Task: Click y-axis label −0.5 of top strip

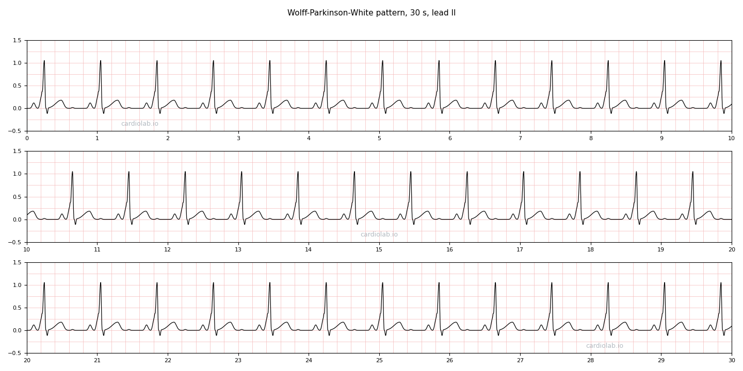Action: pyautogui.click(x=14, y=131)
